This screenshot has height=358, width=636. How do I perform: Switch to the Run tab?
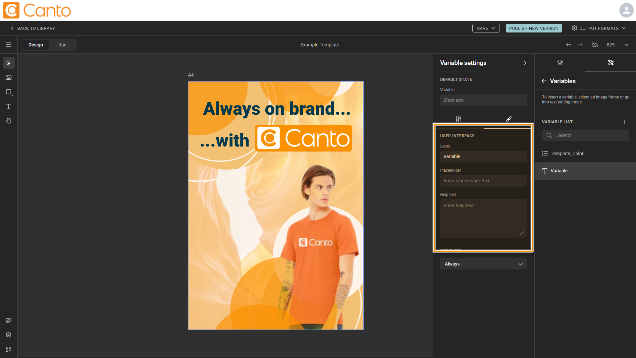(62, 45)
